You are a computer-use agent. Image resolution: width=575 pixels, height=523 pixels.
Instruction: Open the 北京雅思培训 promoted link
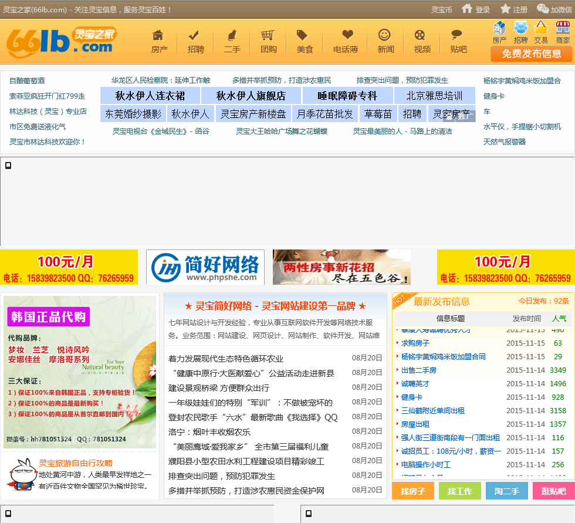pyautogui.click(x=435, y=96)
